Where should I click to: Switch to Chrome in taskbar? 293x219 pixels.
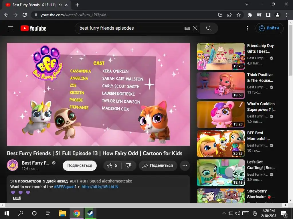pyautogui.click(x=77, y=213)
